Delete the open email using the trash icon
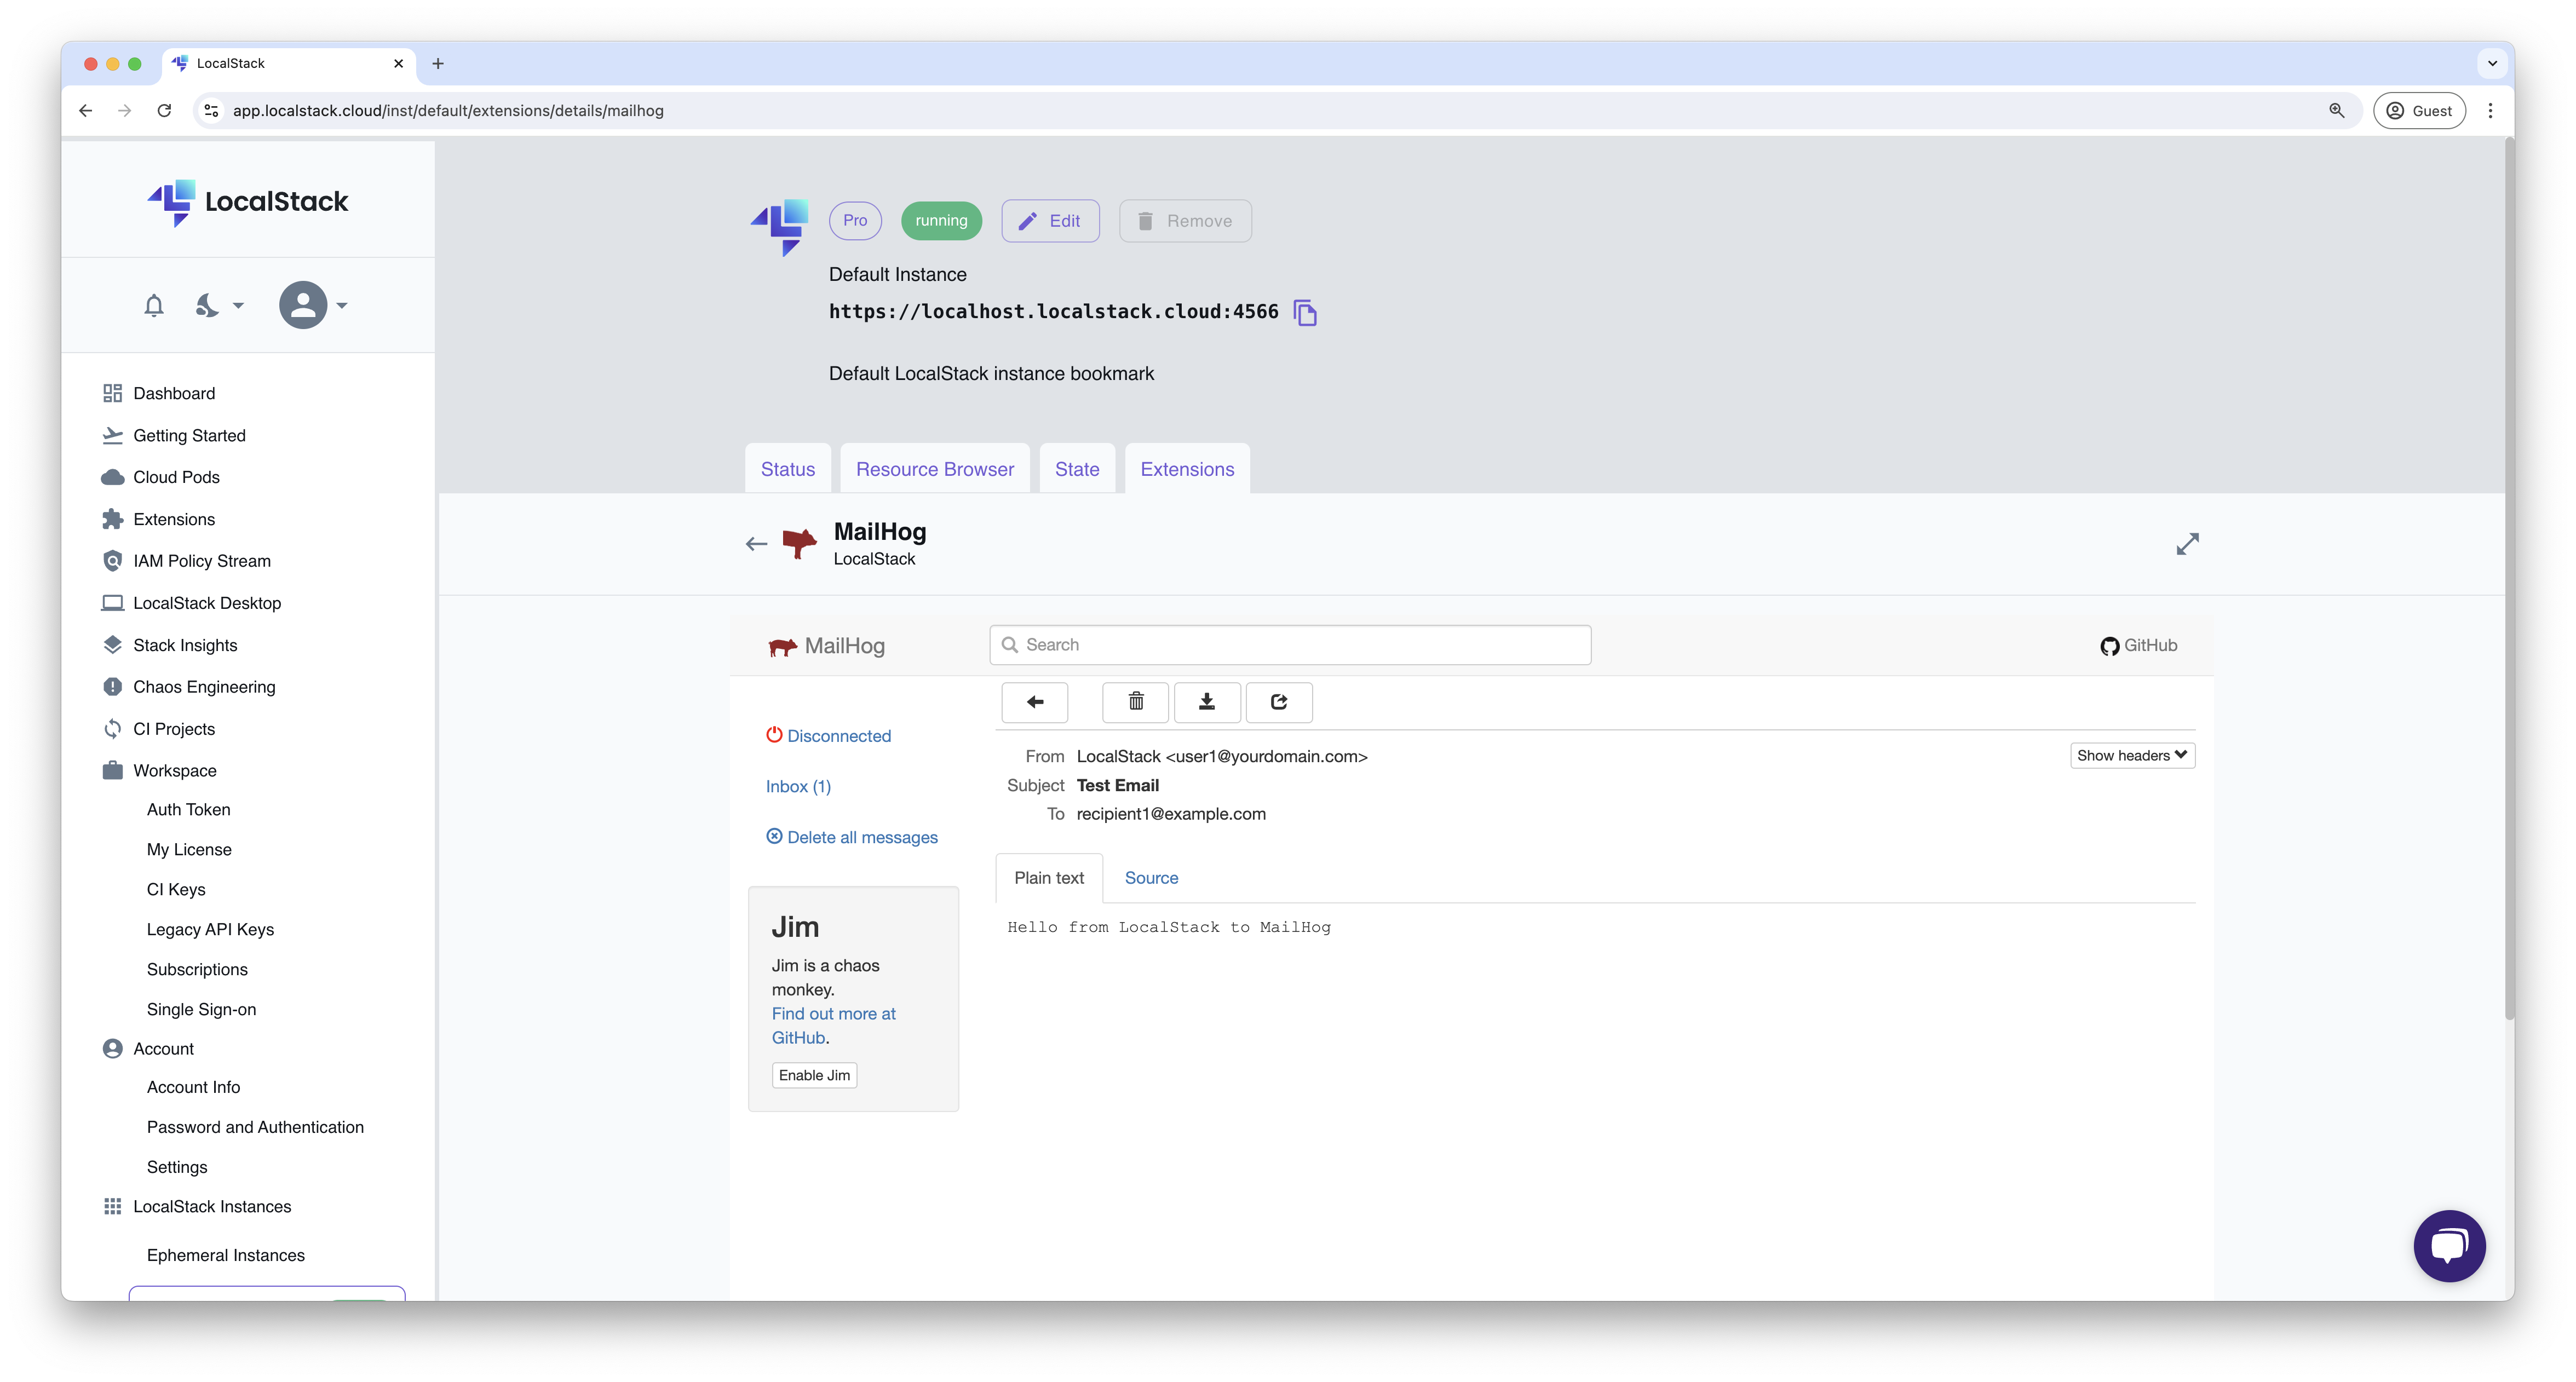The height and width of the screenshot is (1382, 2576). coord(1135,702)
